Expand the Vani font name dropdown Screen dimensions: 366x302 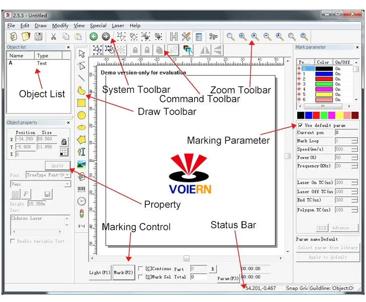(x=67, y=184)
